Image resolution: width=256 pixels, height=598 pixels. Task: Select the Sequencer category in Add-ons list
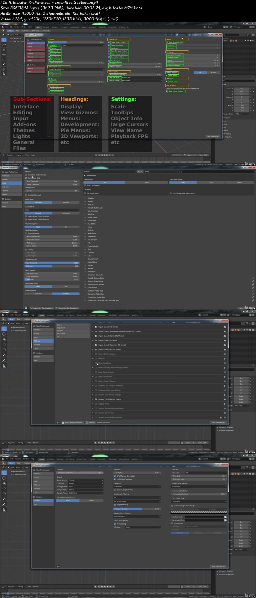(x=73, y=328)
